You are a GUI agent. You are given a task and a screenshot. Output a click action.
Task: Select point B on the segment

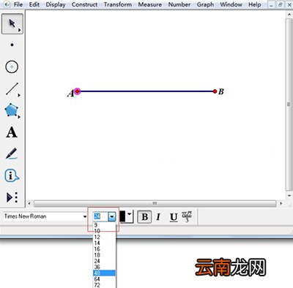(215, 91)
